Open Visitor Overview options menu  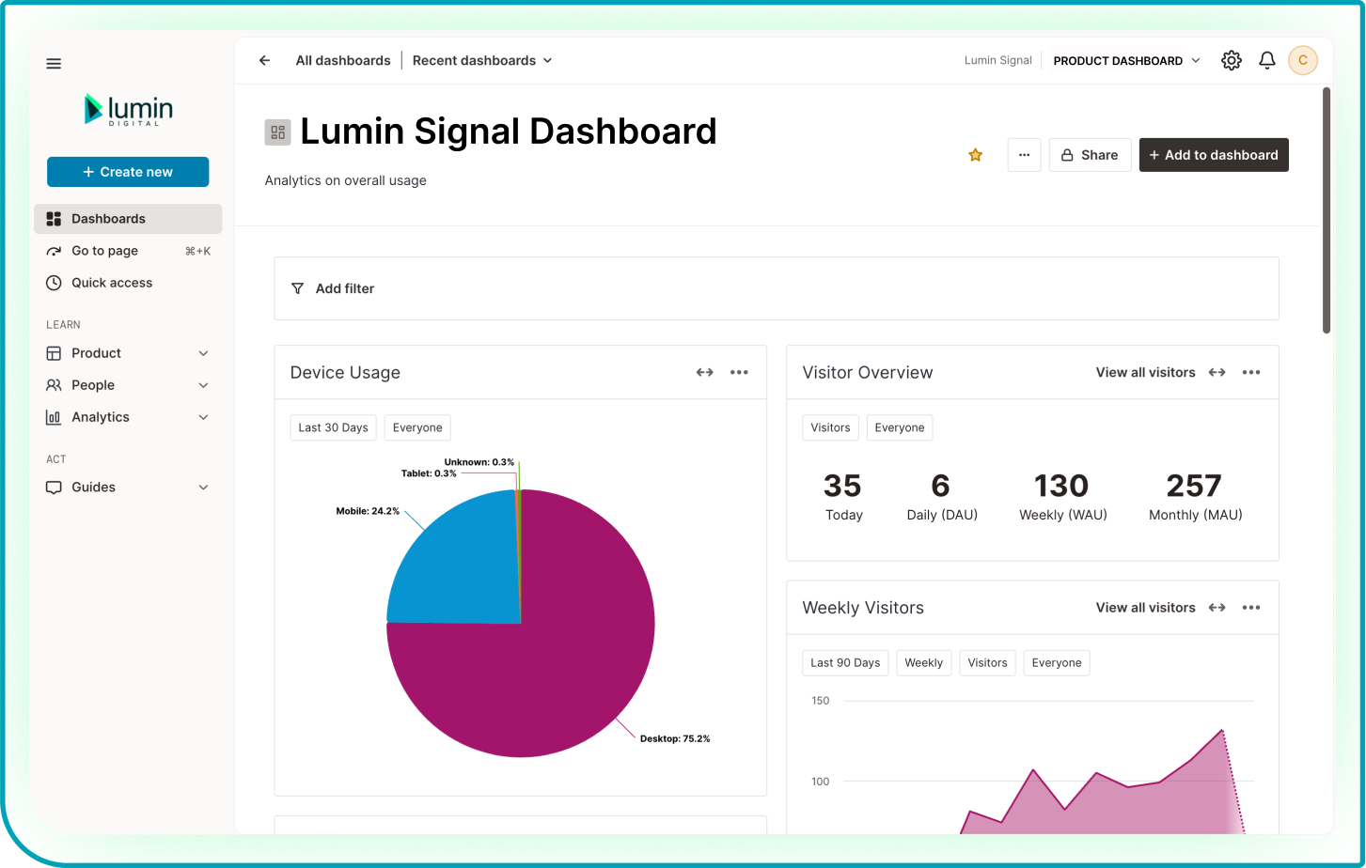[x=1251, y=373]
